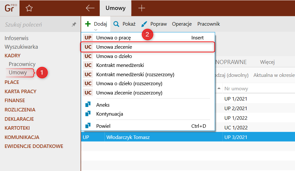This screenshot has height=171, width=295.
Task: Select the Włodarczyk Tomasz row
Action: tap(188, 137)
